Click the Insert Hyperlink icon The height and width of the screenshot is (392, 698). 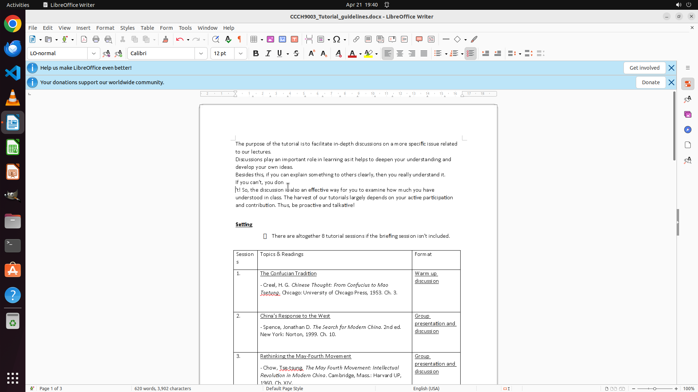[x=356, y=39]
